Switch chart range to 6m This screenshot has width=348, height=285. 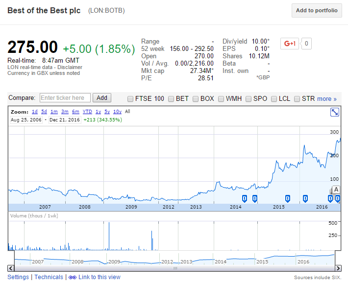(x=75, y=112)
